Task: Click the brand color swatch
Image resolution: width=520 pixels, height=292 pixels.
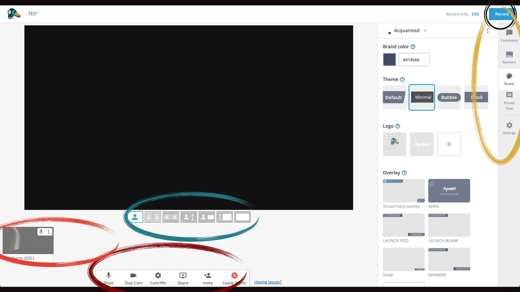Action: (x=389, y=59)
